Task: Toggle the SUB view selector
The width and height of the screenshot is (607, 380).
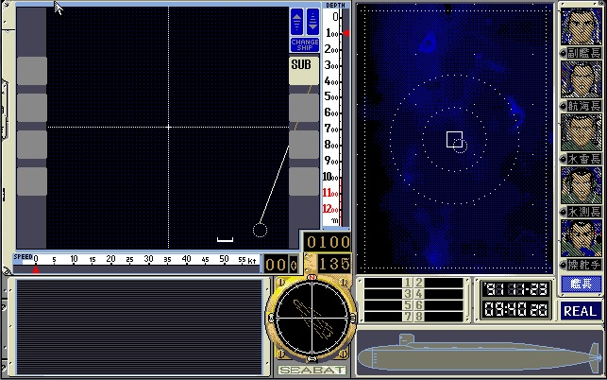Action: tap(302, 64)
